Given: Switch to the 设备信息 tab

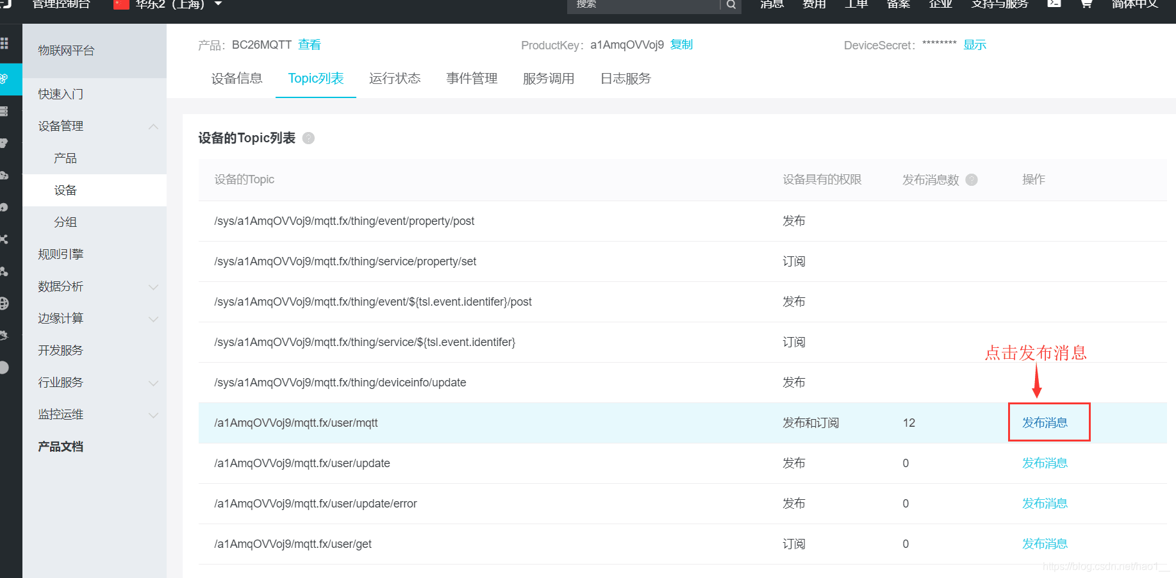Looking at the screenshot, I should [x=237, y=78].
